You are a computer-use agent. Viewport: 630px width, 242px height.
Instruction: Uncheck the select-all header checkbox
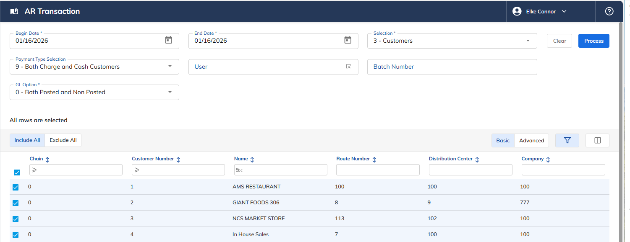coord(17,172)
